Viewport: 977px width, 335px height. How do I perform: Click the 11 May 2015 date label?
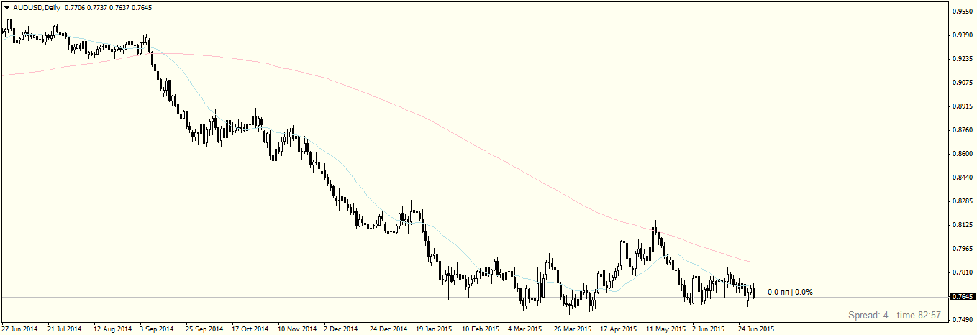[665, 329]
